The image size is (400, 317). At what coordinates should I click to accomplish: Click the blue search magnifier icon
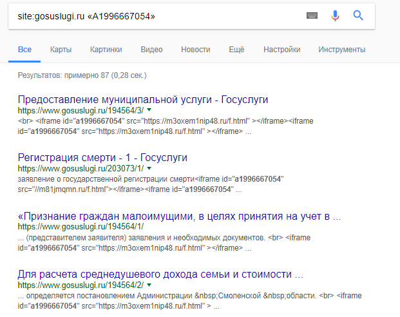pos(359,15)
